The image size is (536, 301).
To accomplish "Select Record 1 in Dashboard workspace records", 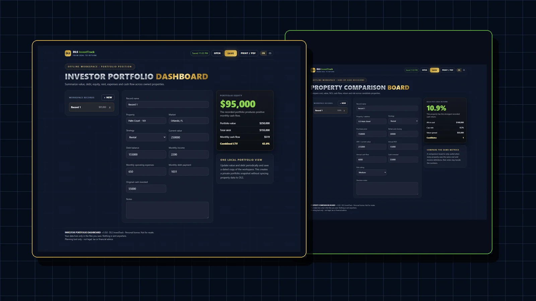I will [x=91, y=107].
